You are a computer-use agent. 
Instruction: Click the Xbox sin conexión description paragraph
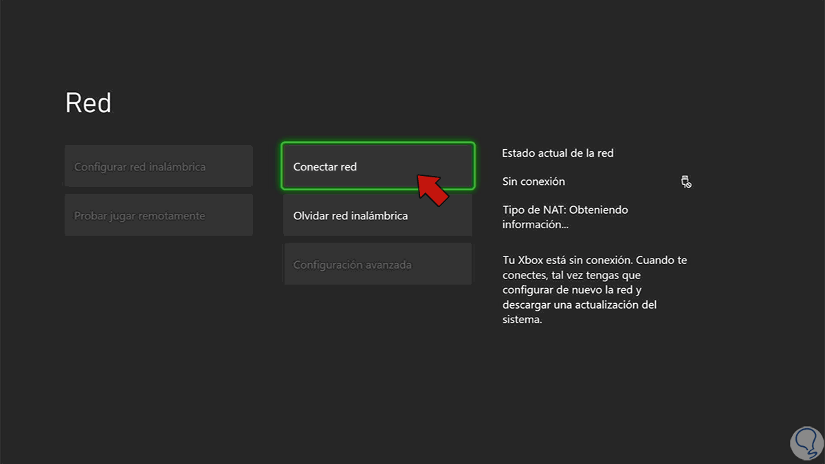[595, 290]
